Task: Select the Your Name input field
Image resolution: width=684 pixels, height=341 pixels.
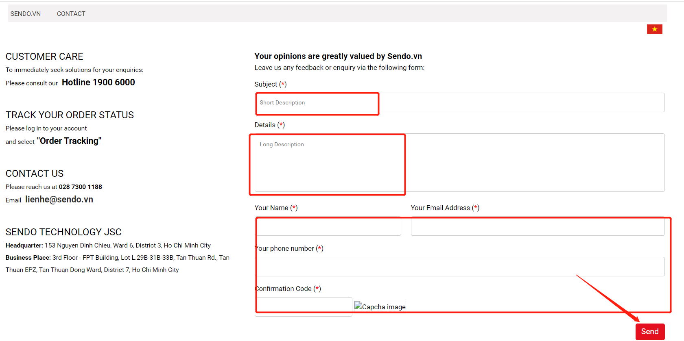Action: [328, 226]
